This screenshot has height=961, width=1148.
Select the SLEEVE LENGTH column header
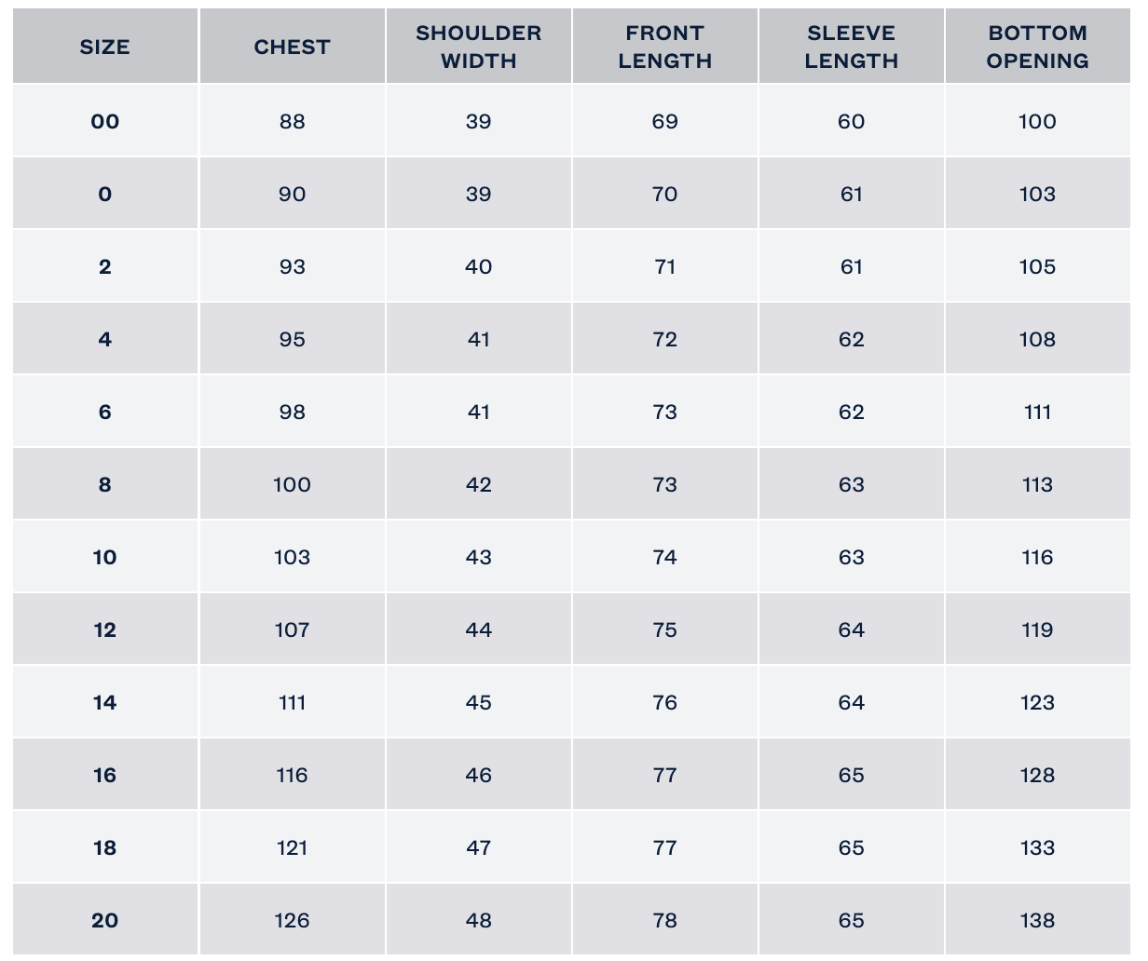(x=851, y=47)
